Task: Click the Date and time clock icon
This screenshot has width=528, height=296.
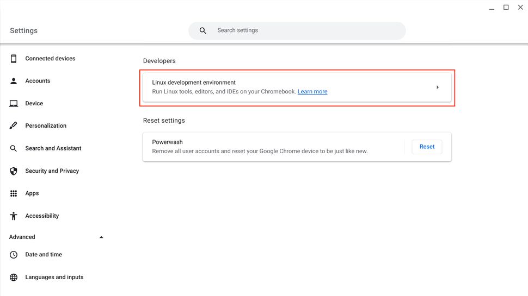Action: point(14,255)
